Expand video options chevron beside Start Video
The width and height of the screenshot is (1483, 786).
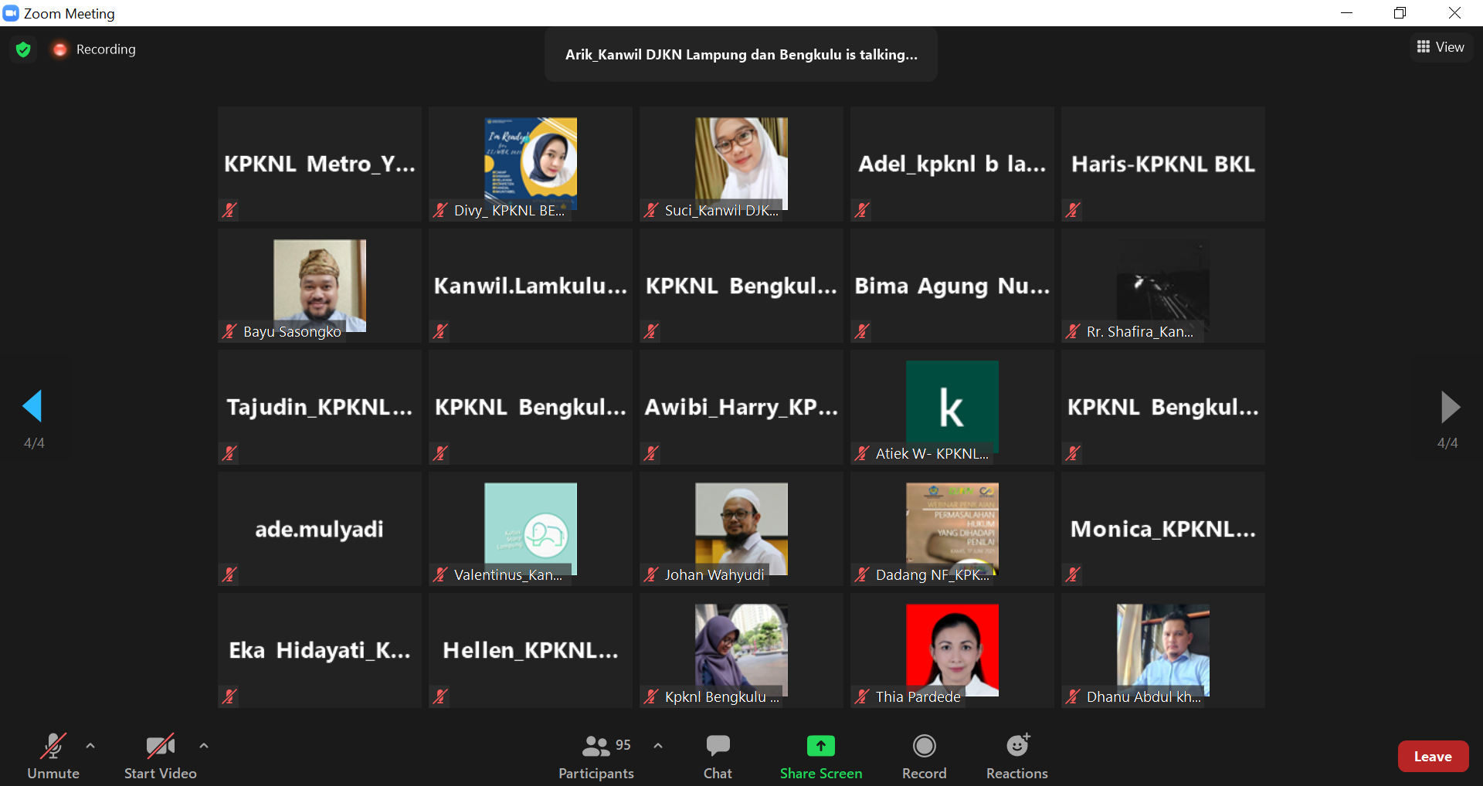point(204,746)
